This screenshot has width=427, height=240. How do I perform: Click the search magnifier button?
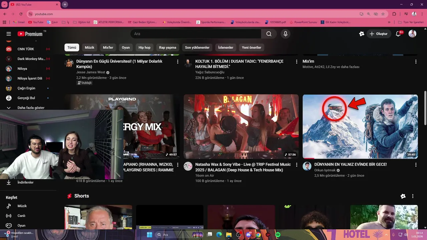pos(269,34)
